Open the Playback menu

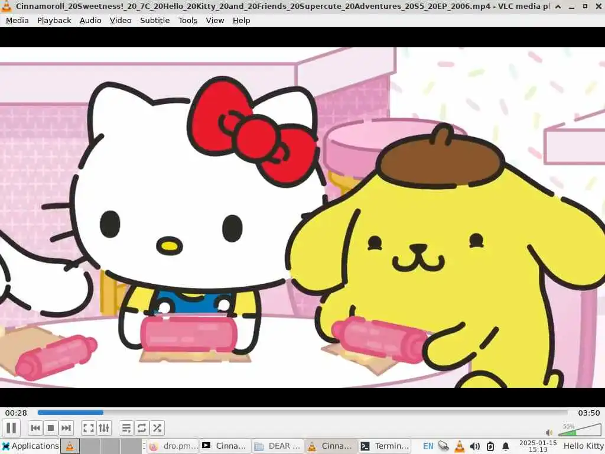click(54, 21)
